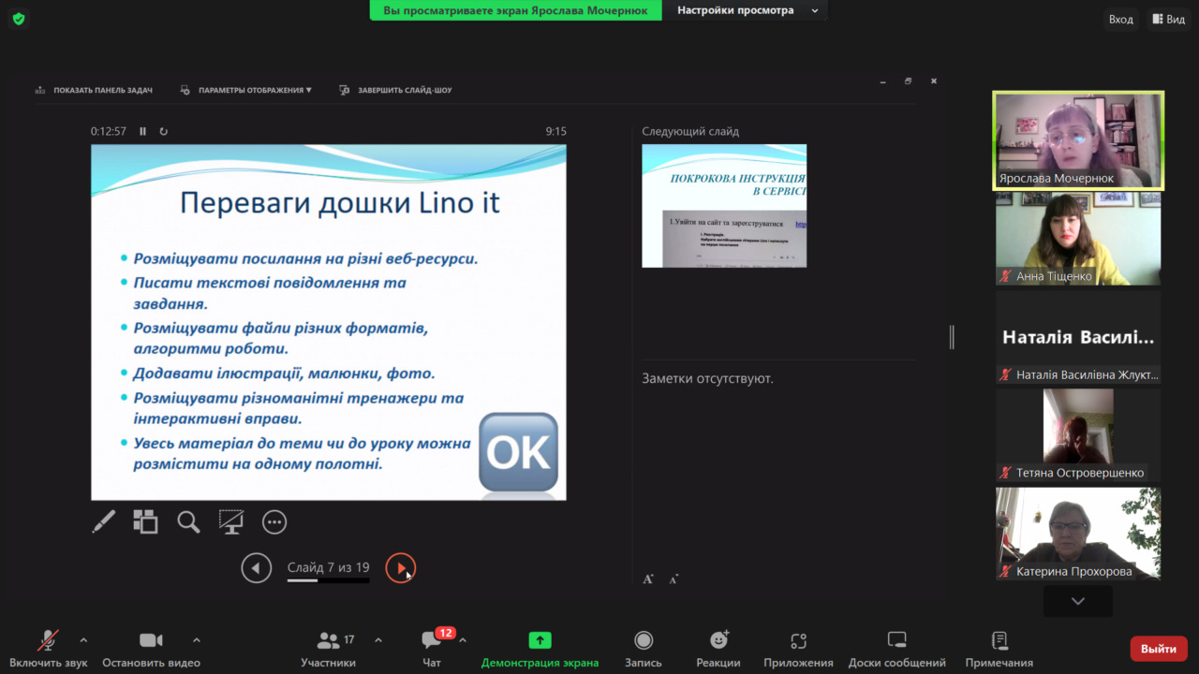This screenshot has height=674, width=1199.
Task: Restart the presentation timer
Action: (164, 131)
